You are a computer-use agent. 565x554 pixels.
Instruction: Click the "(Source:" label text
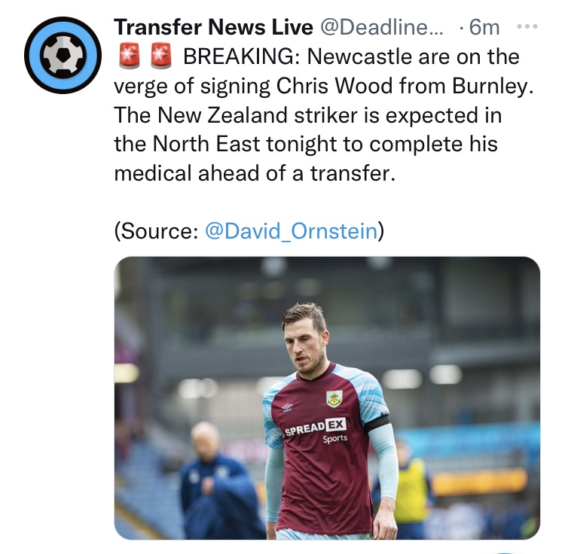[156, 230]
